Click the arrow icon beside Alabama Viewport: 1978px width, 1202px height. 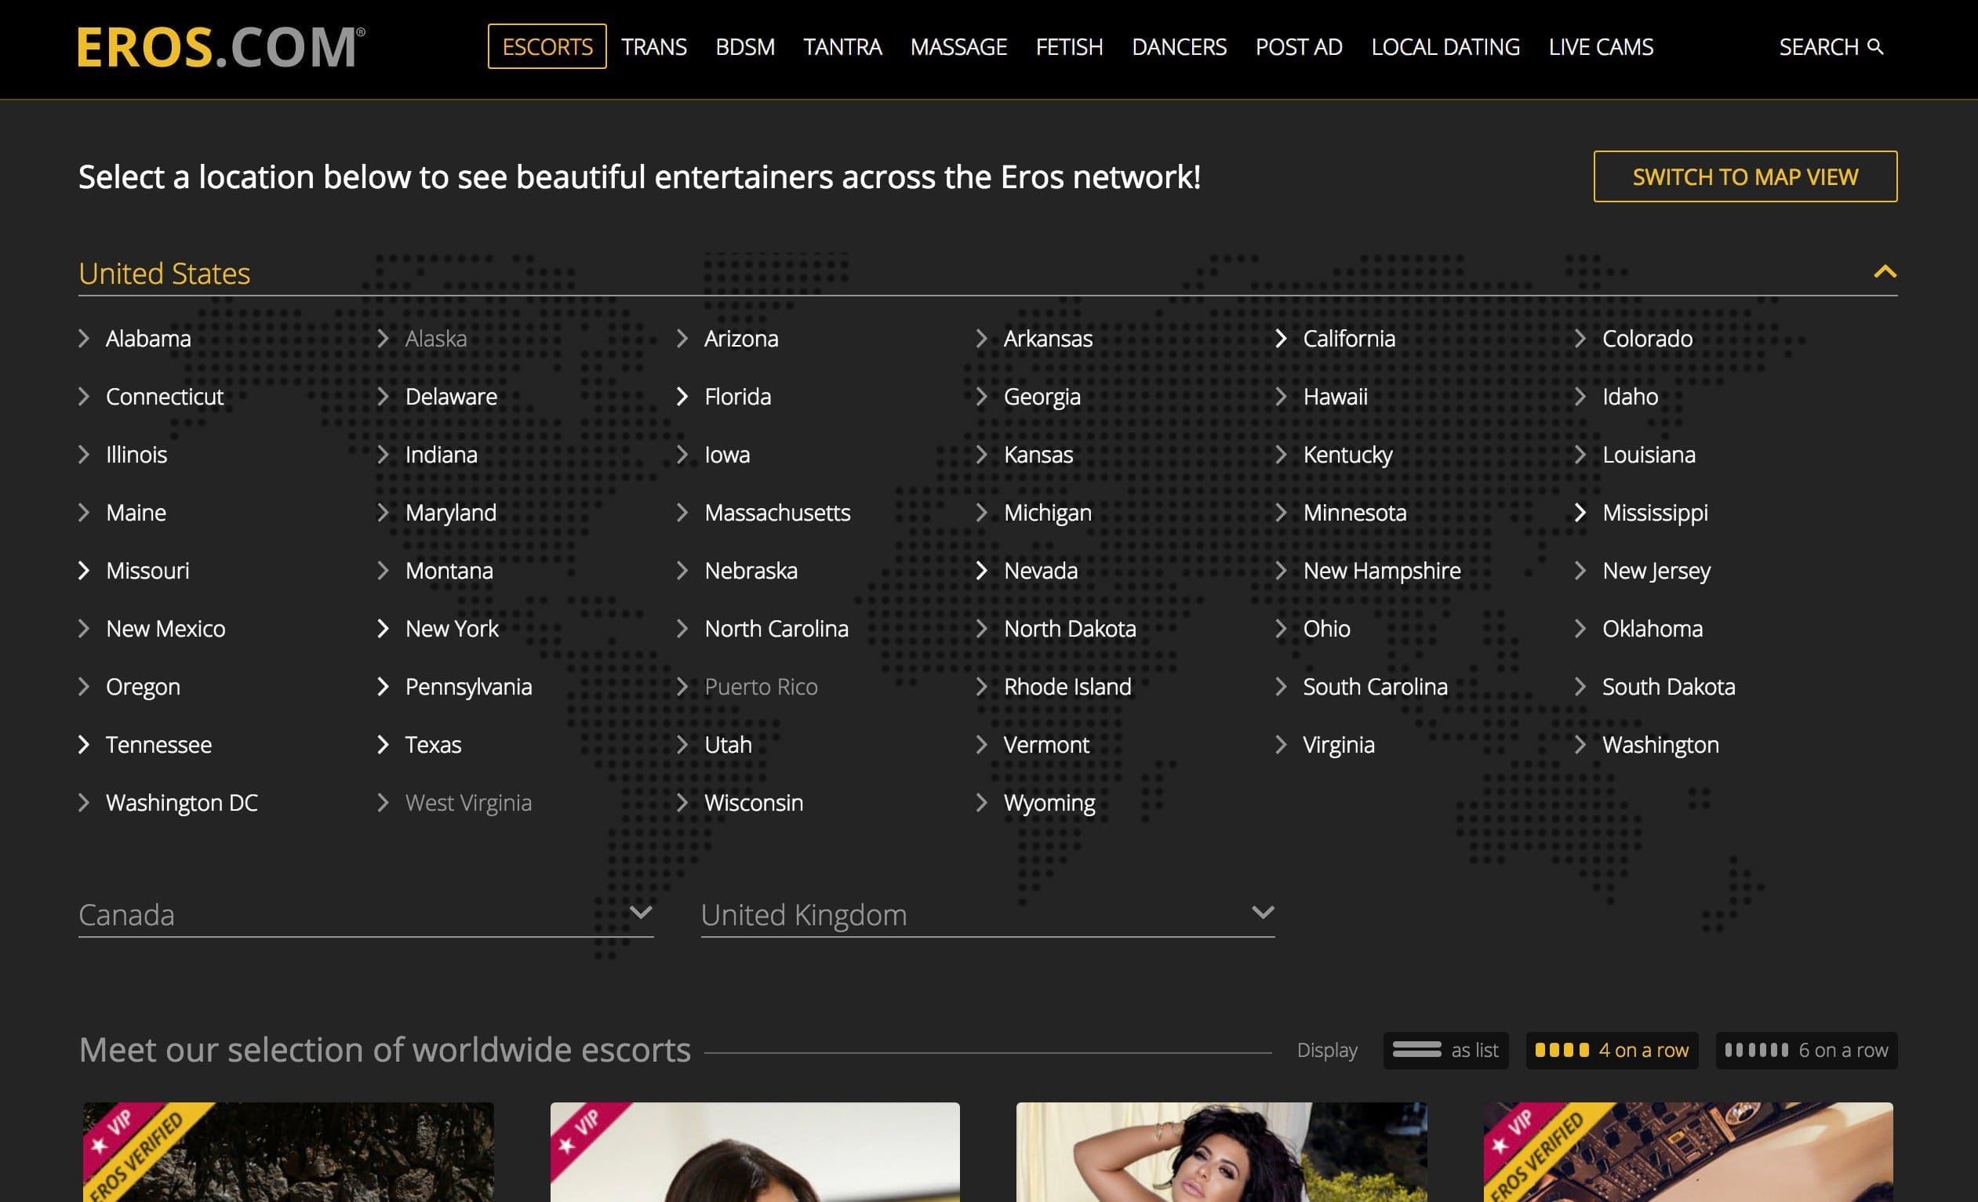(83, 339)
